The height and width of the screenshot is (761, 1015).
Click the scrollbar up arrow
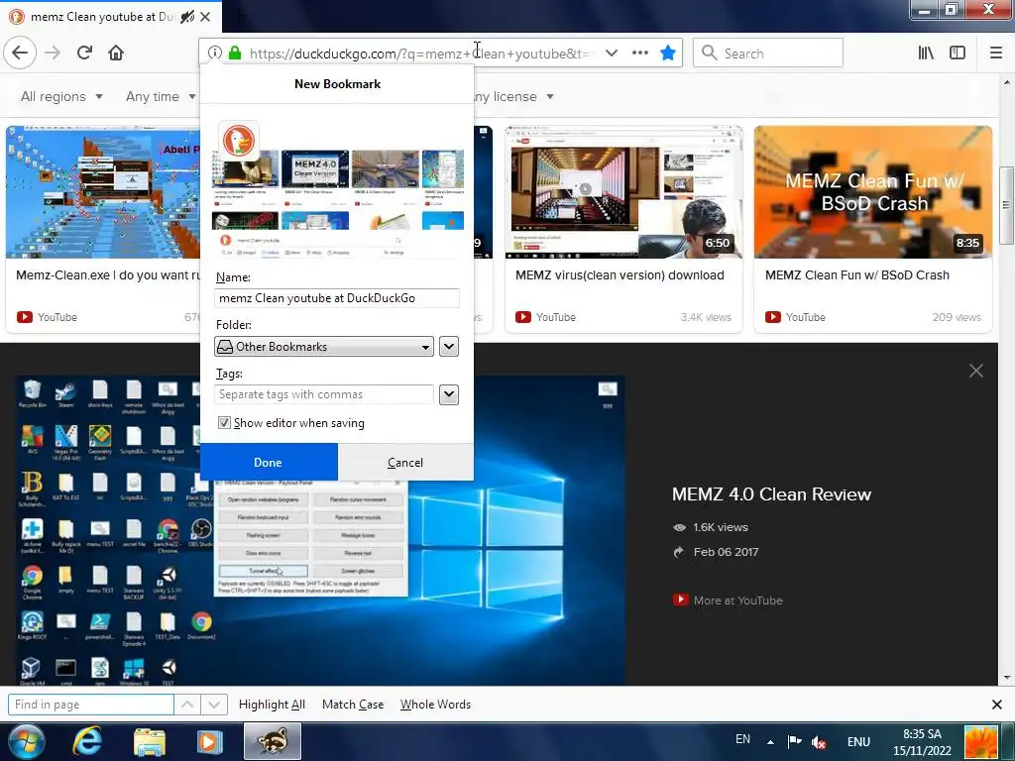pos(1006,83)
